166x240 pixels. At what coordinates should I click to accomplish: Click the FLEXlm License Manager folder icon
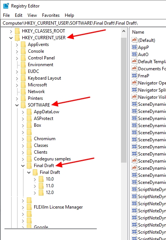coord(29,207)
